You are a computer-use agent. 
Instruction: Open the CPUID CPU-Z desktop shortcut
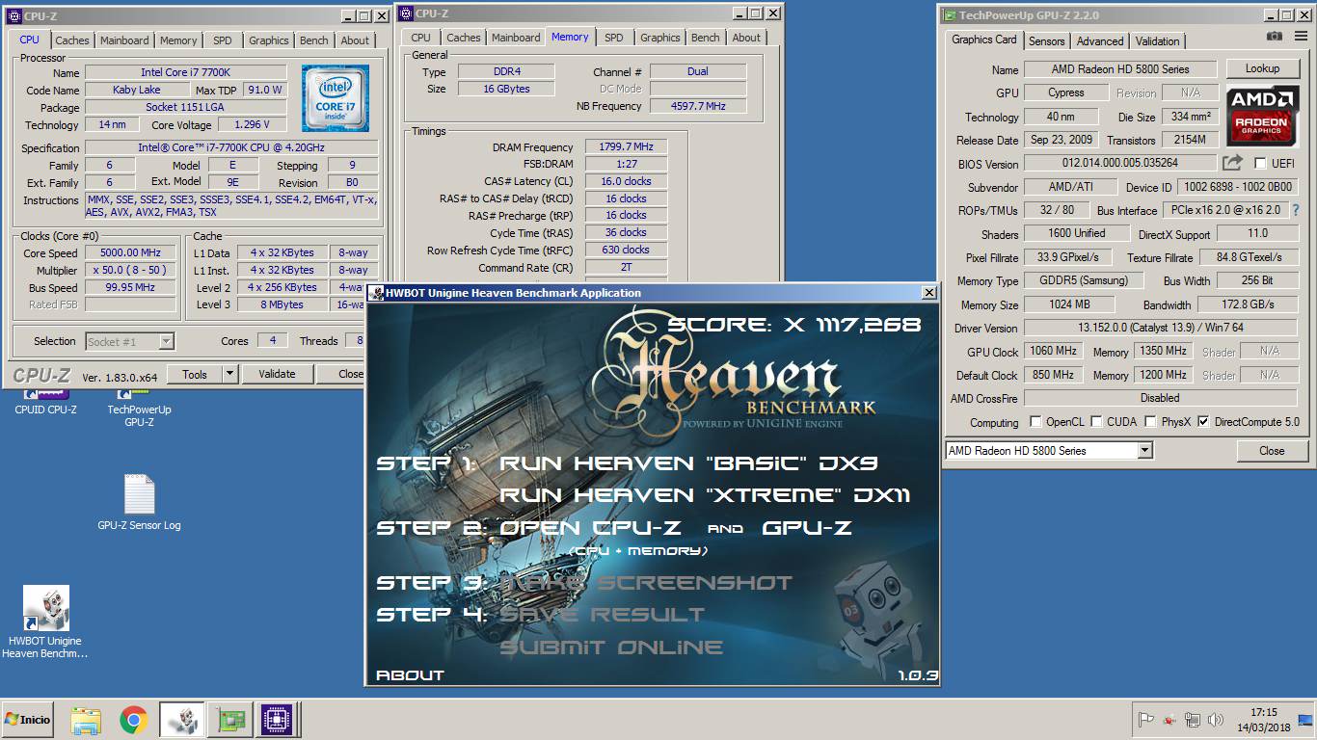coord(45,401)
